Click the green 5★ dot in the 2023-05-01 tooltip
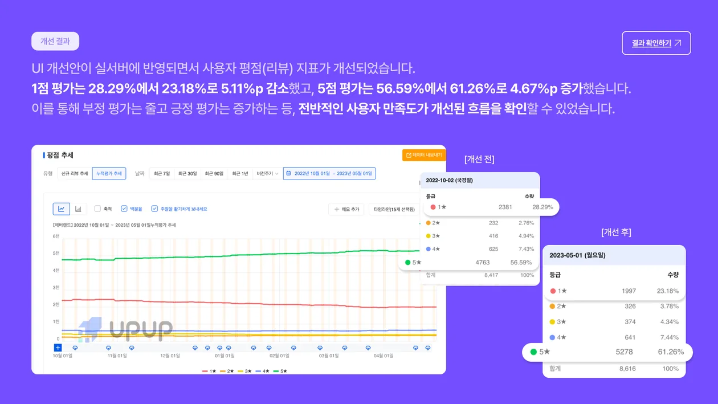Screen dimensions: 718x404 click(x=533, y=352)
